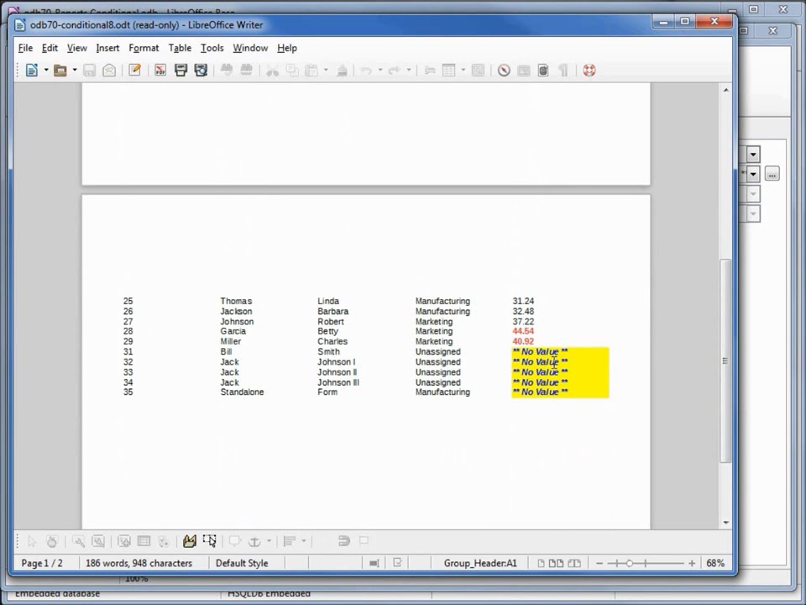Click the scrollbar up arrow
Viewport: 806px width, 605px height.
(x=725, y=90)
